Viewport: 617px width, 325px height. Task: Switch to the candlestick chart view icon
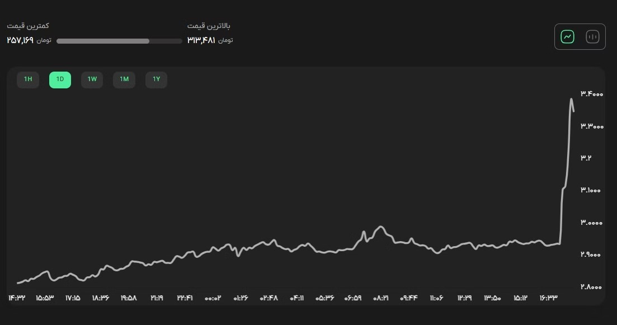pos(592,37)
